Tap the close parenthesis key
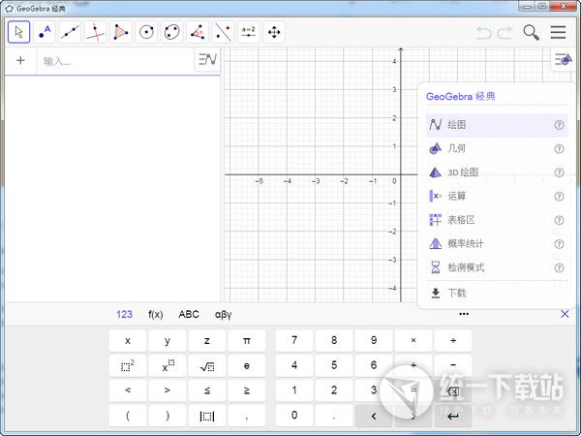The image size is (581, 436). (x=168, y=416)
